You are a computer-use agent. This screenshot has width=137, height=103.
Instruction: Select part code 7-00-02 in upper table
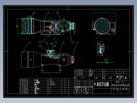coord(80,73)
